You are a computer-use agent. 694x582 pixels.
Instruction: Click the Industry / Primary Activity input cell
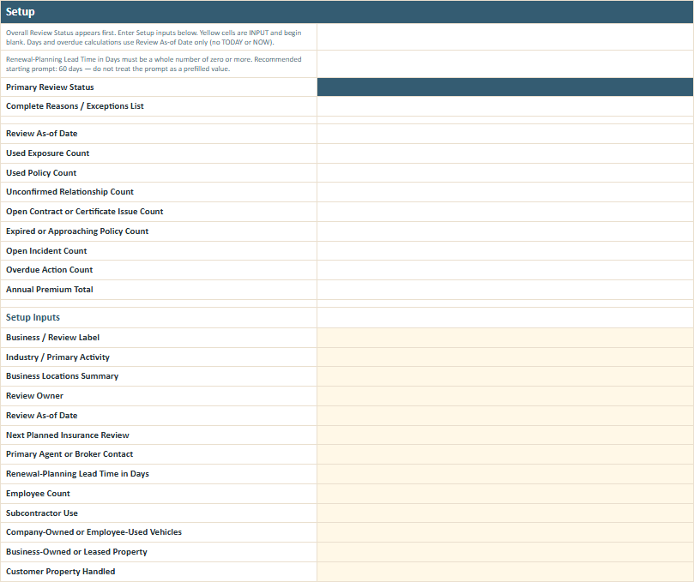(x=505, y=357)
